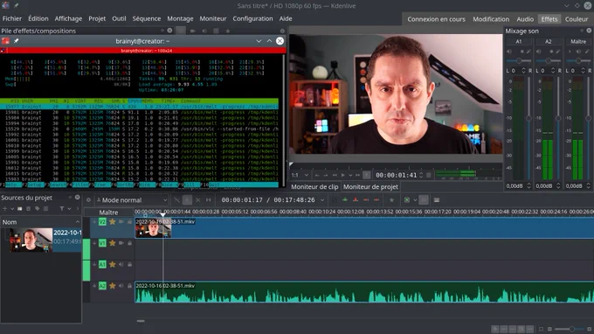Screen dimensions: 594x334
Task: Expand the 1:1 monitor zoom dropdown
Action: pos(300,175)
